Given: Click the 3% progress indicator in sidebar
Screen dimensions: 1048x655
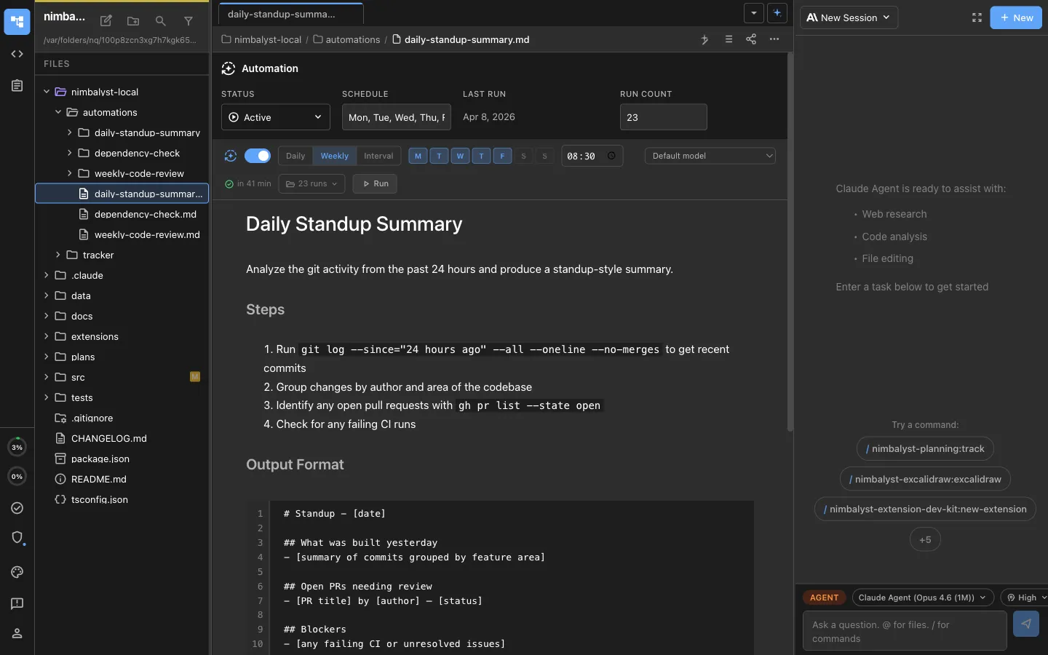Looking at the screenshot, I should point(17,447).
